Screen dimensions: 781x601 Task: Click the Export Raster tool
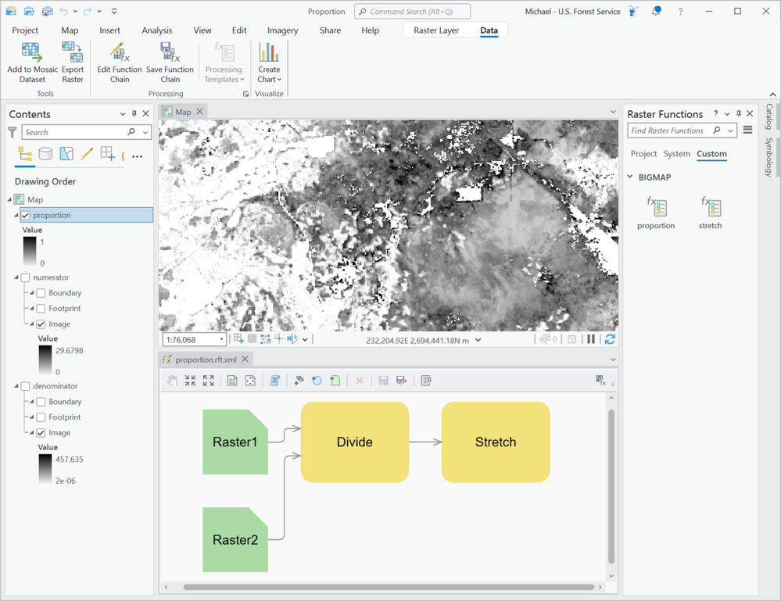pos(73,53)
